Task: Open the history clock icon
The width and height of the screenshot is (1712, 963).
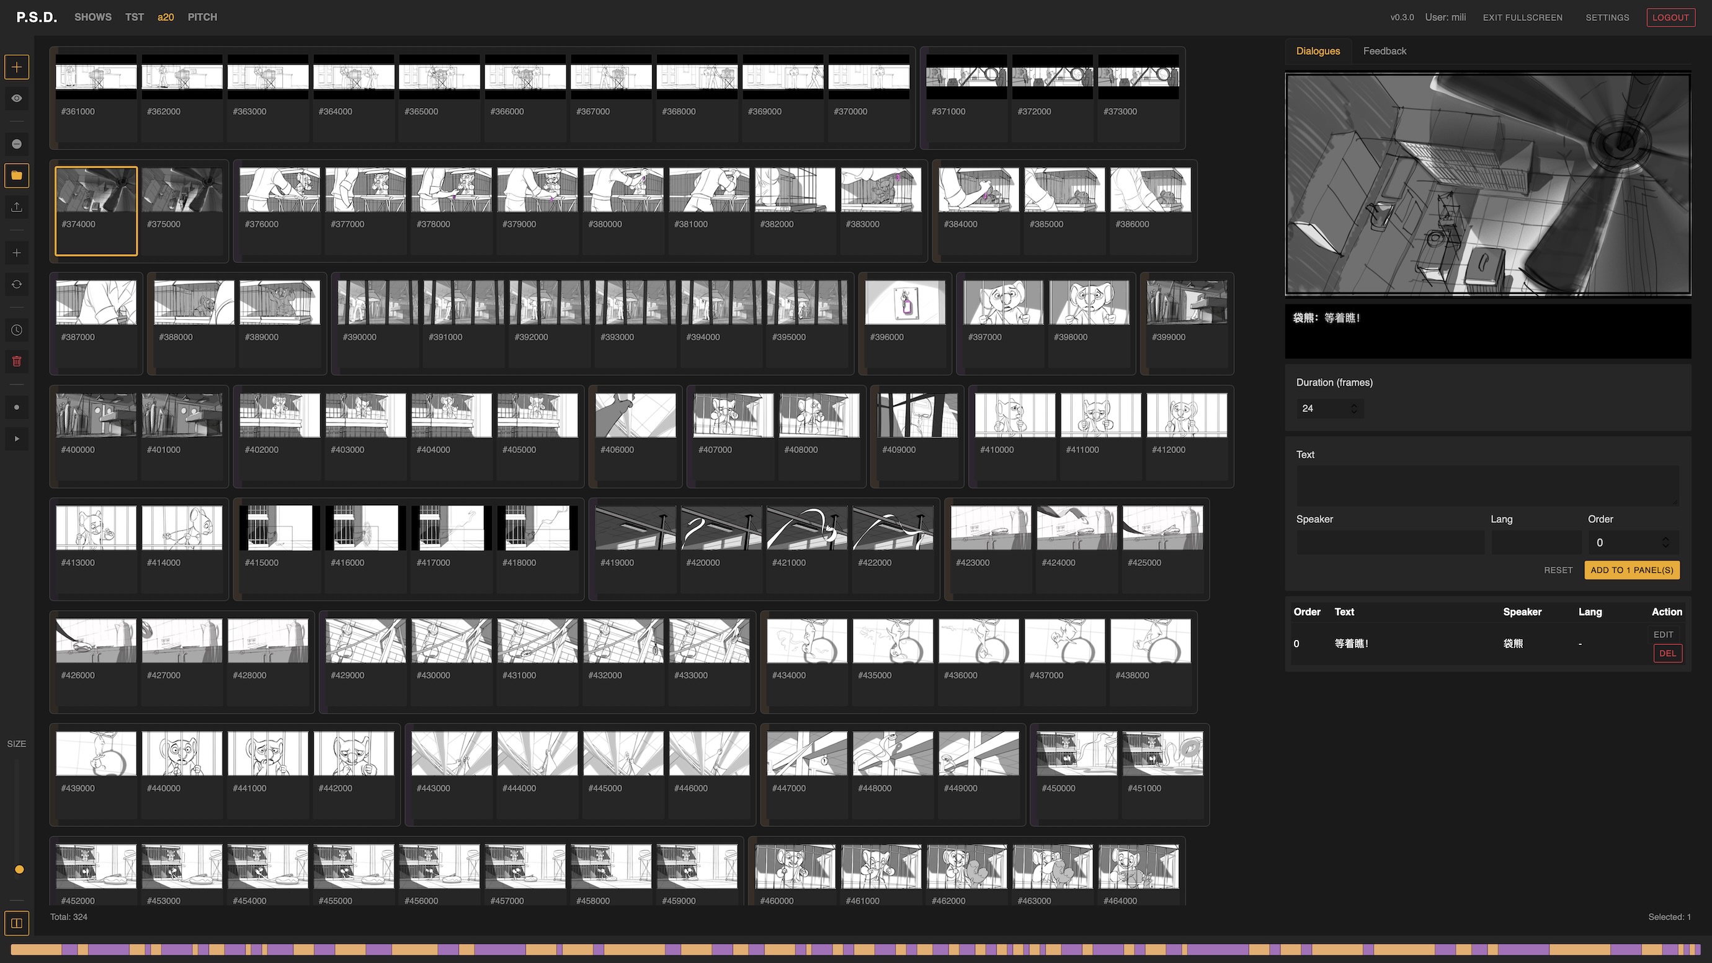Action: (17, 330)
